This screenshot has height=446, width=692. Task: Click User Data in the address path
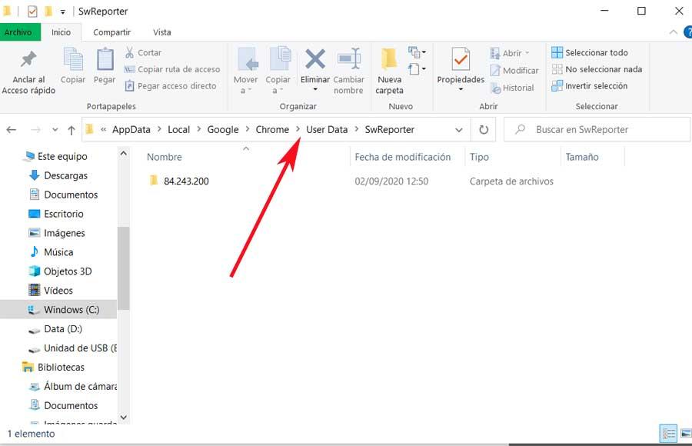[327, 130]
